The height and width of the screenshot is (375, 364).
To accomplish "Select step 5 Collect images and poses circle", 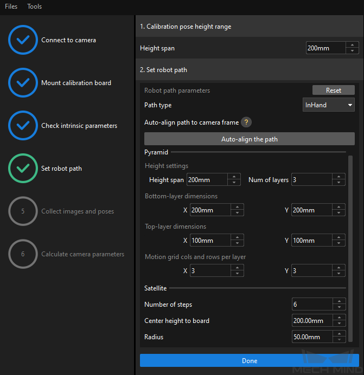I will coord(23,211).
